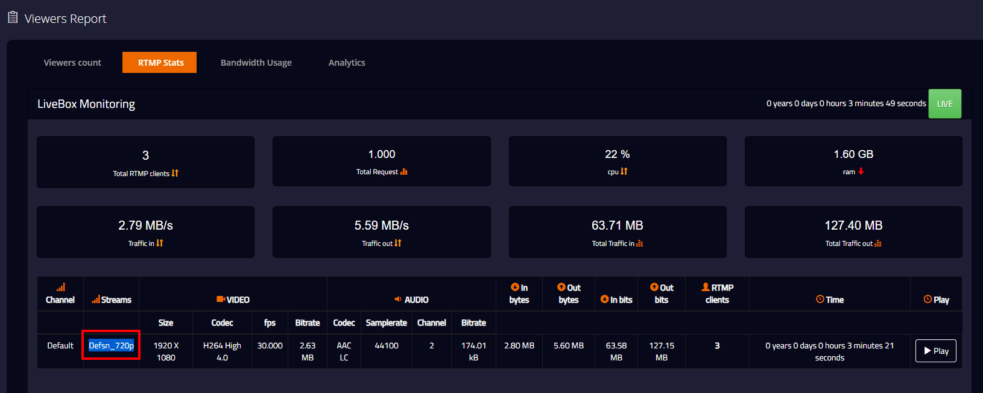
Task: Click user icon beside RTMP clients header
Action: tap(706, 287)
